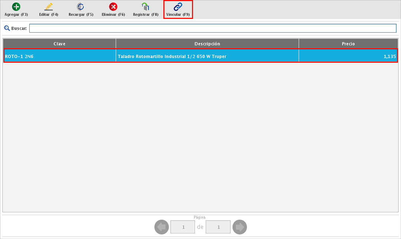Click the red Eliminar (F6) icon

tap(113, 7)
